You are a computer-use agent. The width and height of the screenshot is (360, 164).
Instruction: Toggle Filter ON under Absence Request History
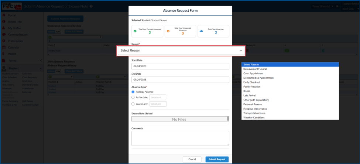point(54,71)
